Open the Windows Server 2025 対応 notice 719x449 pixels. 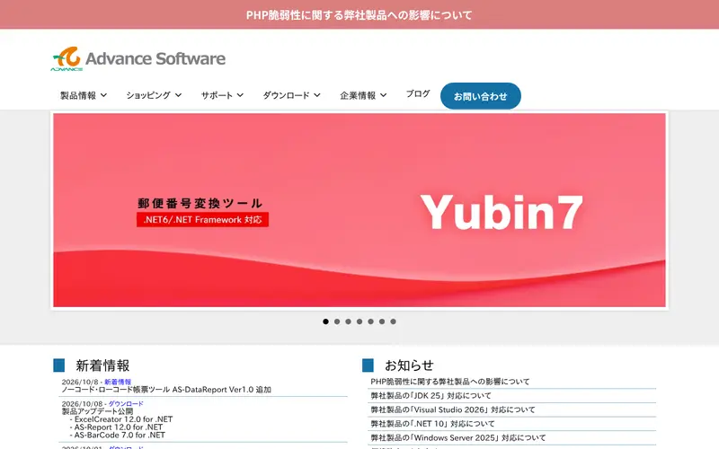tap(458, 438)
